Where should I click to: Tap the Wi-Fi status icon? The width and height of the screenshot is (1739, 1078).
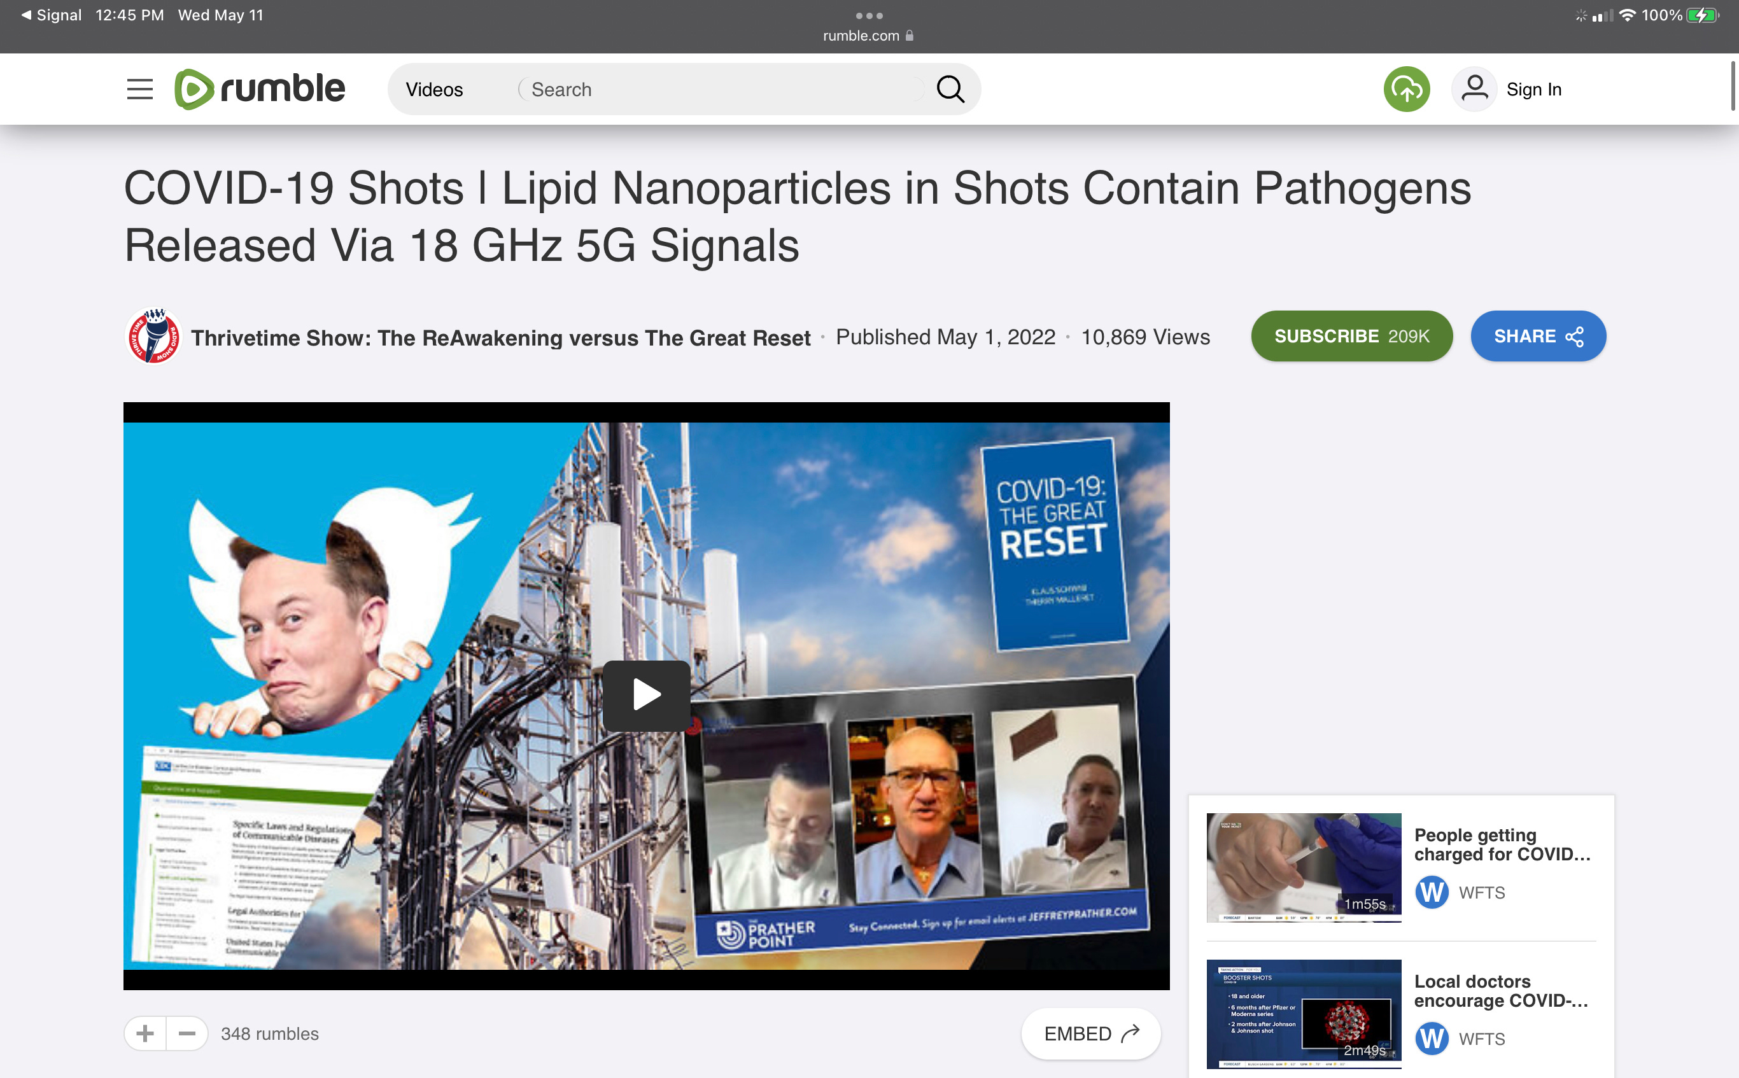point(1626,15)
